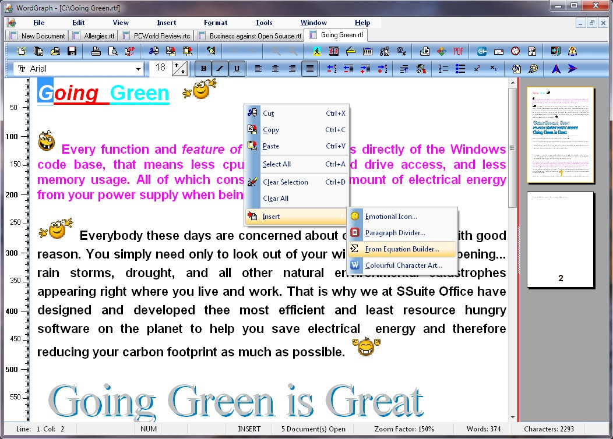Image resolution: width=613 pixels, height=439 pixels.
Task: Open the page 2 thumbnail preview
Action: pos(560,240)
